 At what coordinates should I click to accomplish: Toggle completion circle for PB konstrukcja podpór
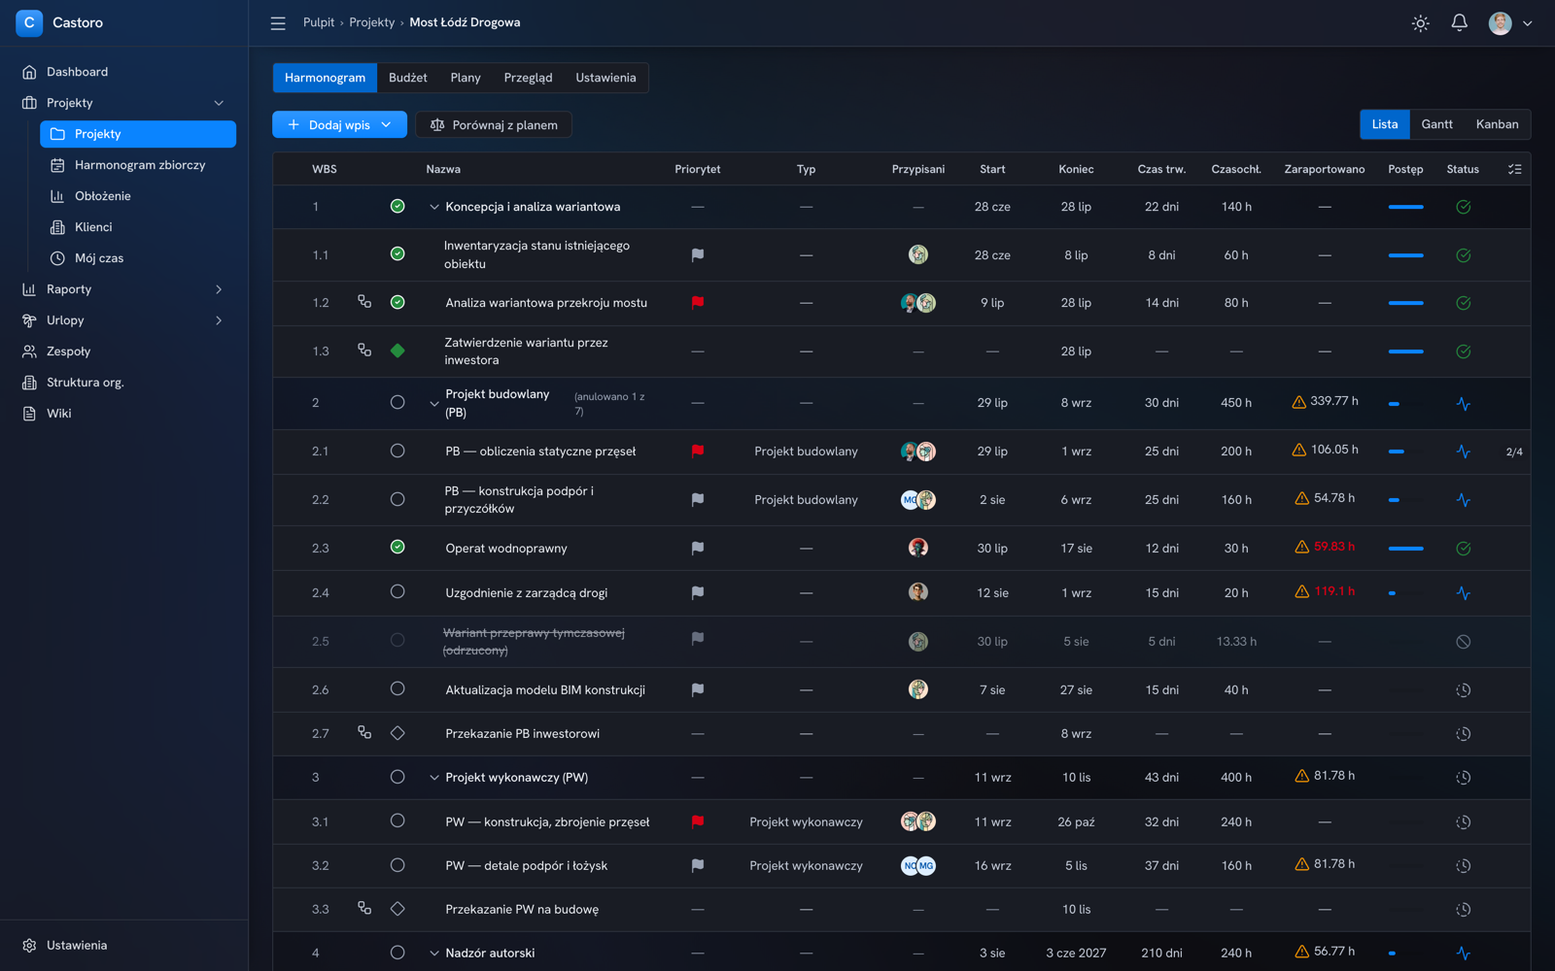[x=397, y=499]
